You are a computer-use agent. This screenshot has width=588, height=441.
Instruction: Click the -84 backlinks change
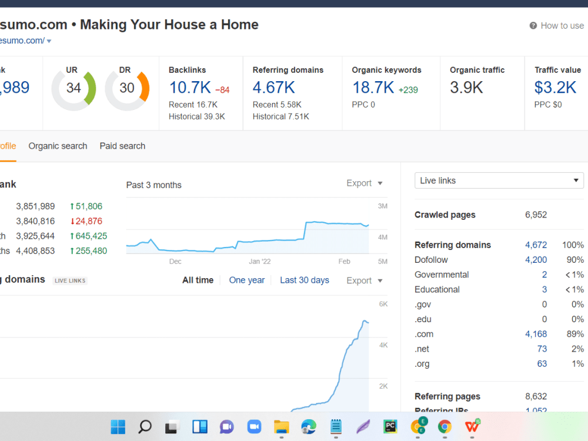tap(222, 90)
